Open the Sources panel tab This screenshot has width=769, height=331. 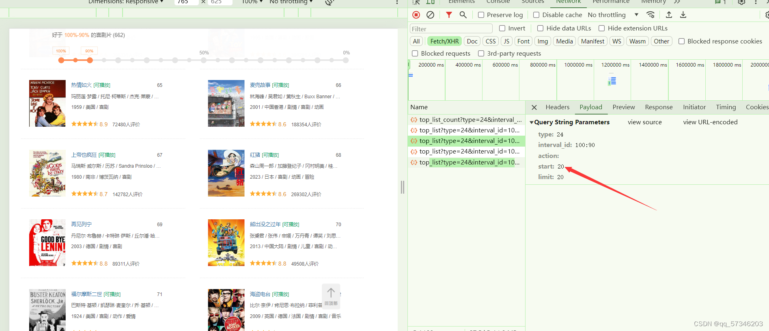(x=532, y=2)
